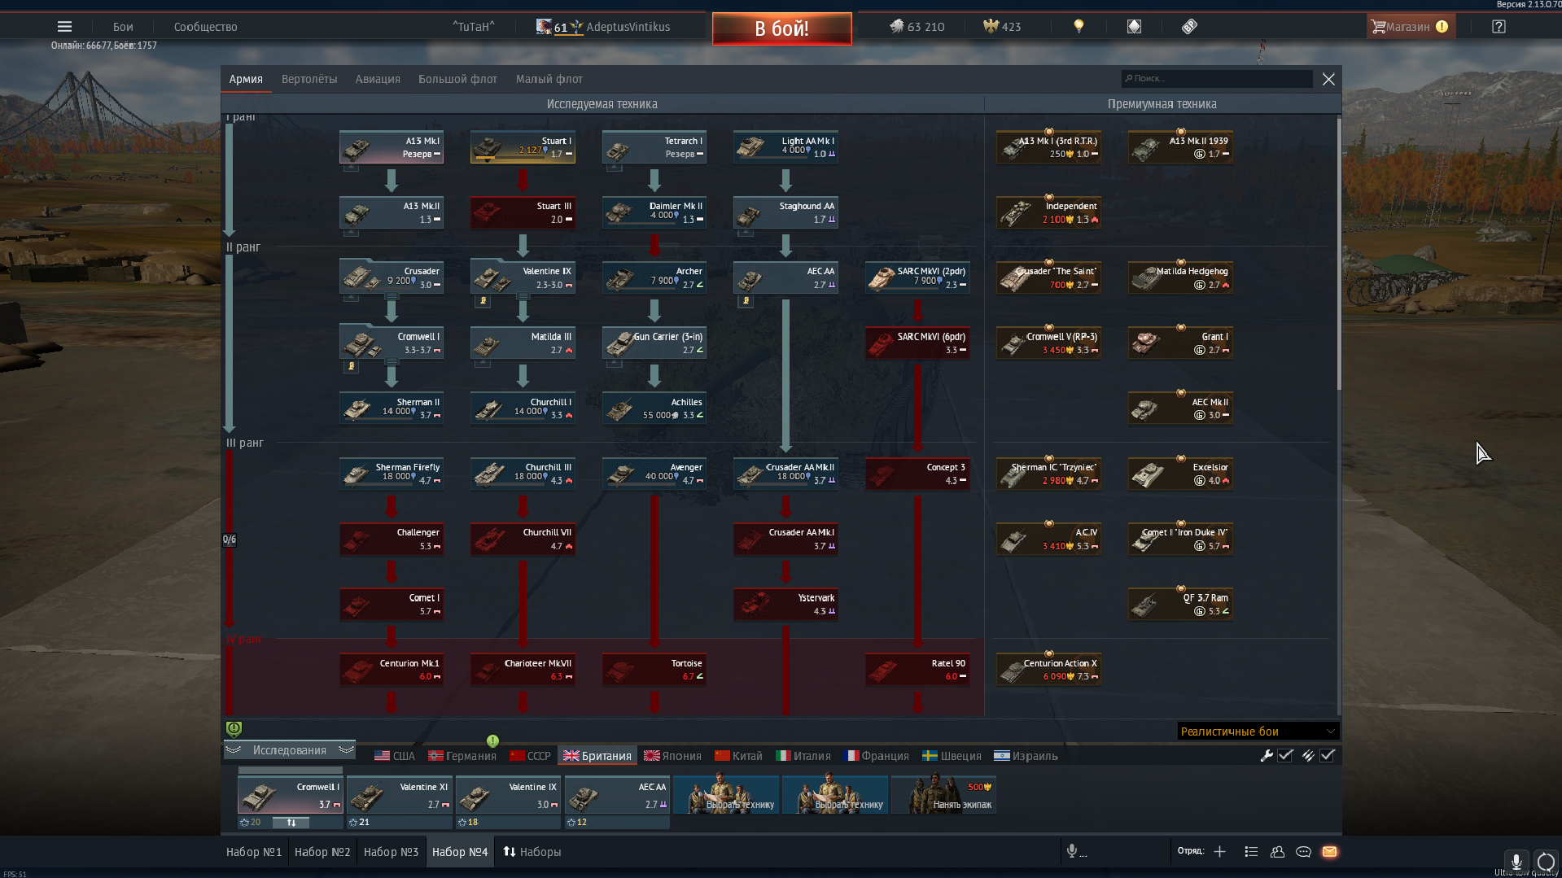
Task: Expand the Matilda III vehicle group
Action: pyautogui.click(x=483, y=363)
